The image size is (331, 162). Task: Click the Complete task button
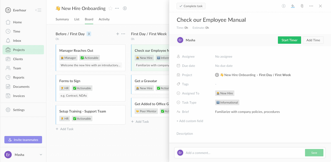(x=191, y=6)
